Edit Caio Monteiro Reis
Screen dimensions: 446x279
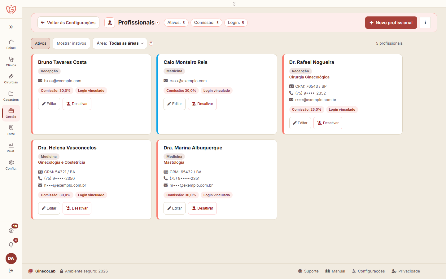[x=174, y=104]
